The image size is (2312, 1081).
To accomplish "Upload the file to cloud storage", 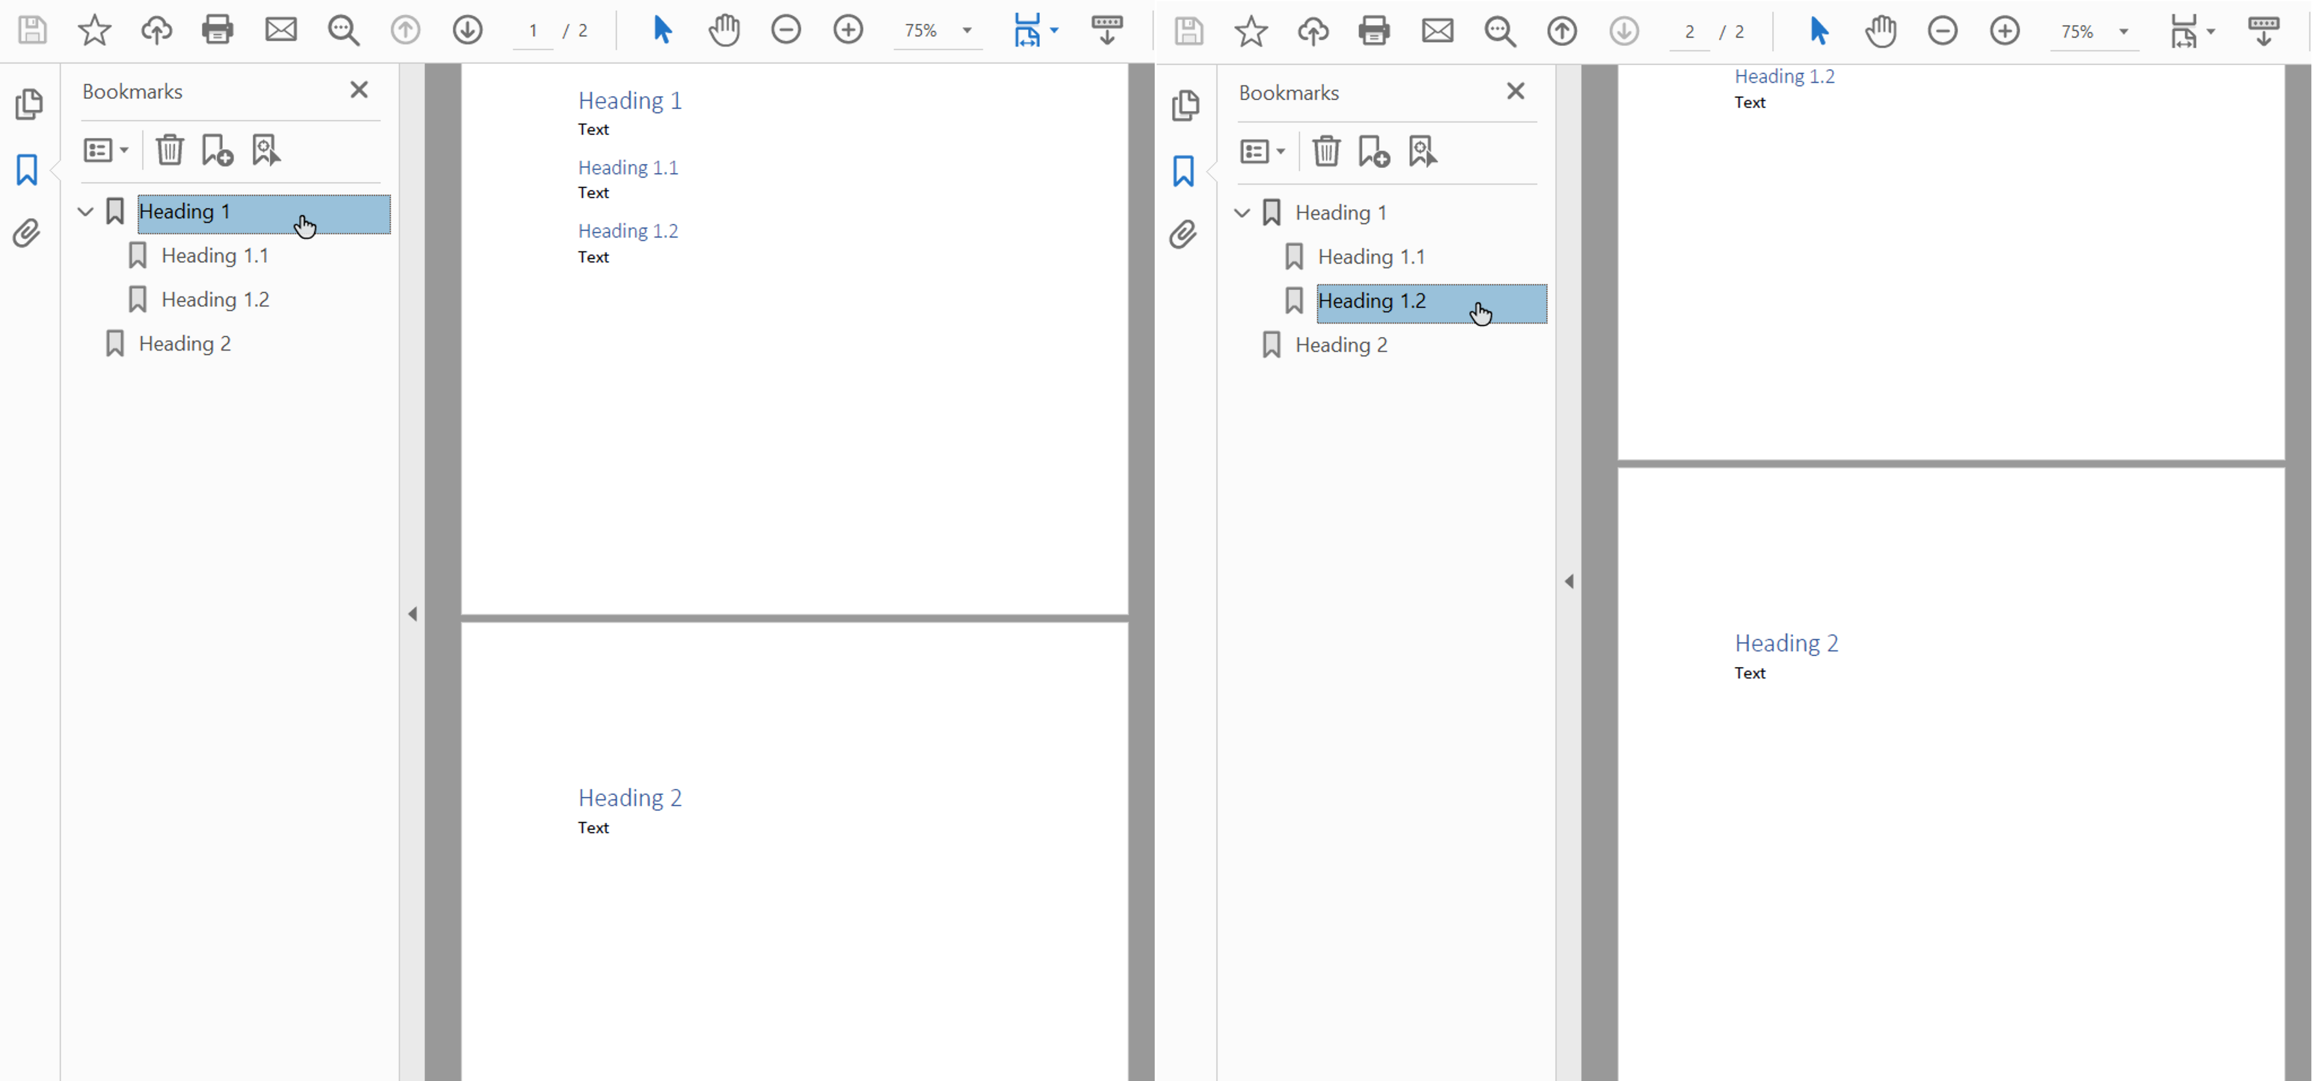I will coord(155,30).
